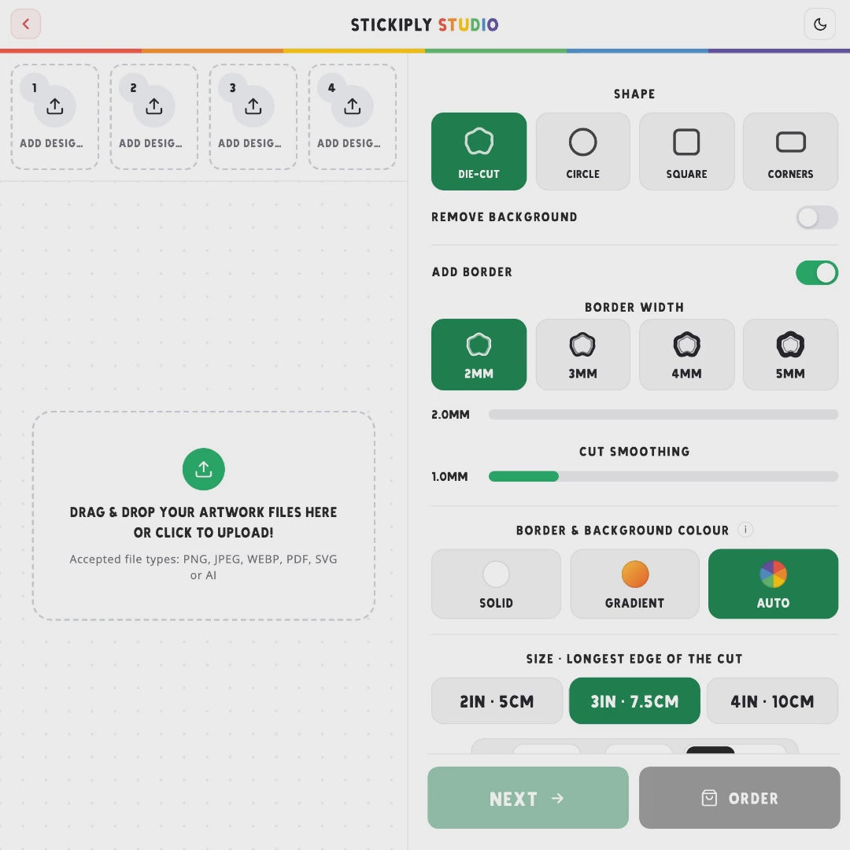Select the Solid colour option
This screenshot has width=850, height=850.
[x=496, y=584]
